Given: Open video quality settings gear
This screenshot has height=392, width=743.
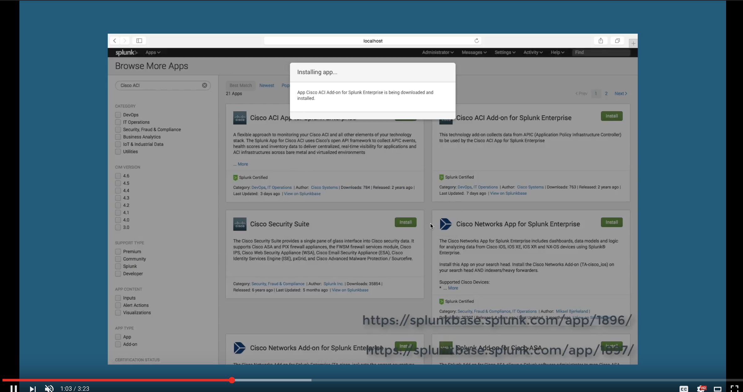Looking at the screenshot, I should [701, 389].
